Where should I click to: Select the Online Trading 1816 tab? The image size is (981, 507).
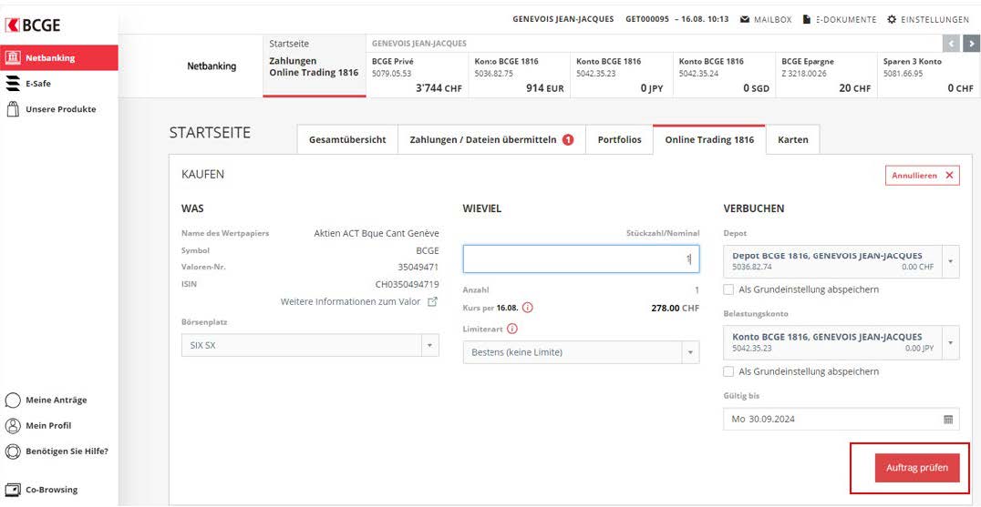point(708,140)
